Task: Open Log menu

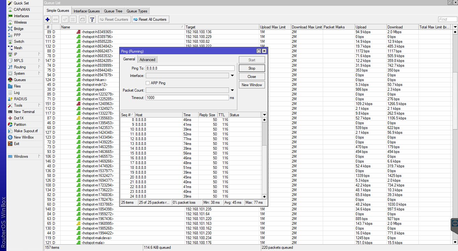Action: click(17, 93)
